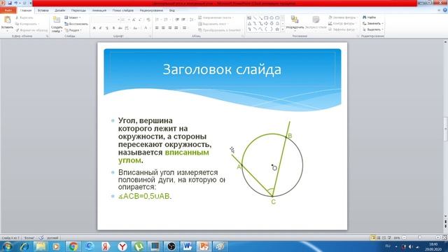448x252 pixels.
Task: Toggle Bold formatting in the font group
Action: (x=94, y=28)
